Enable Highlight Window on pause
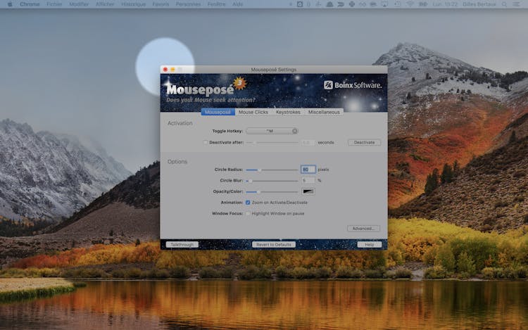The width and height of the screenshot is (528, 330). coord(248,213)
